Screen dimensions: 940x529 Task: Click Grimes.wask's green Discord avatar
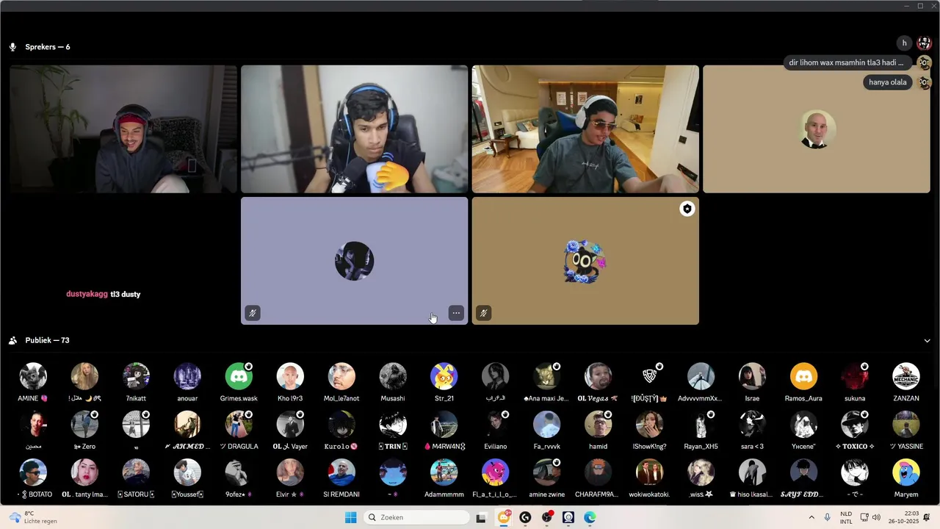coord(239,376)
